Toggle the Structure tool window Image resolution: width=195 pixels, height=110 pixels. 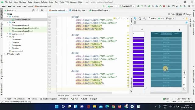pyautogui.click(x=2, y=61)
